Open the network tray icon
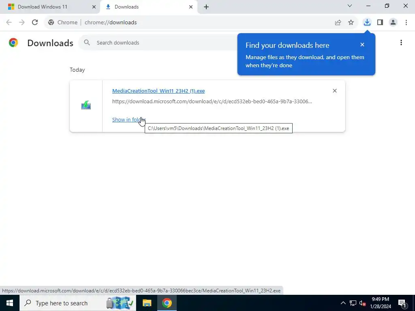This screenshot has height=311, width=415. tap(353, 303)
